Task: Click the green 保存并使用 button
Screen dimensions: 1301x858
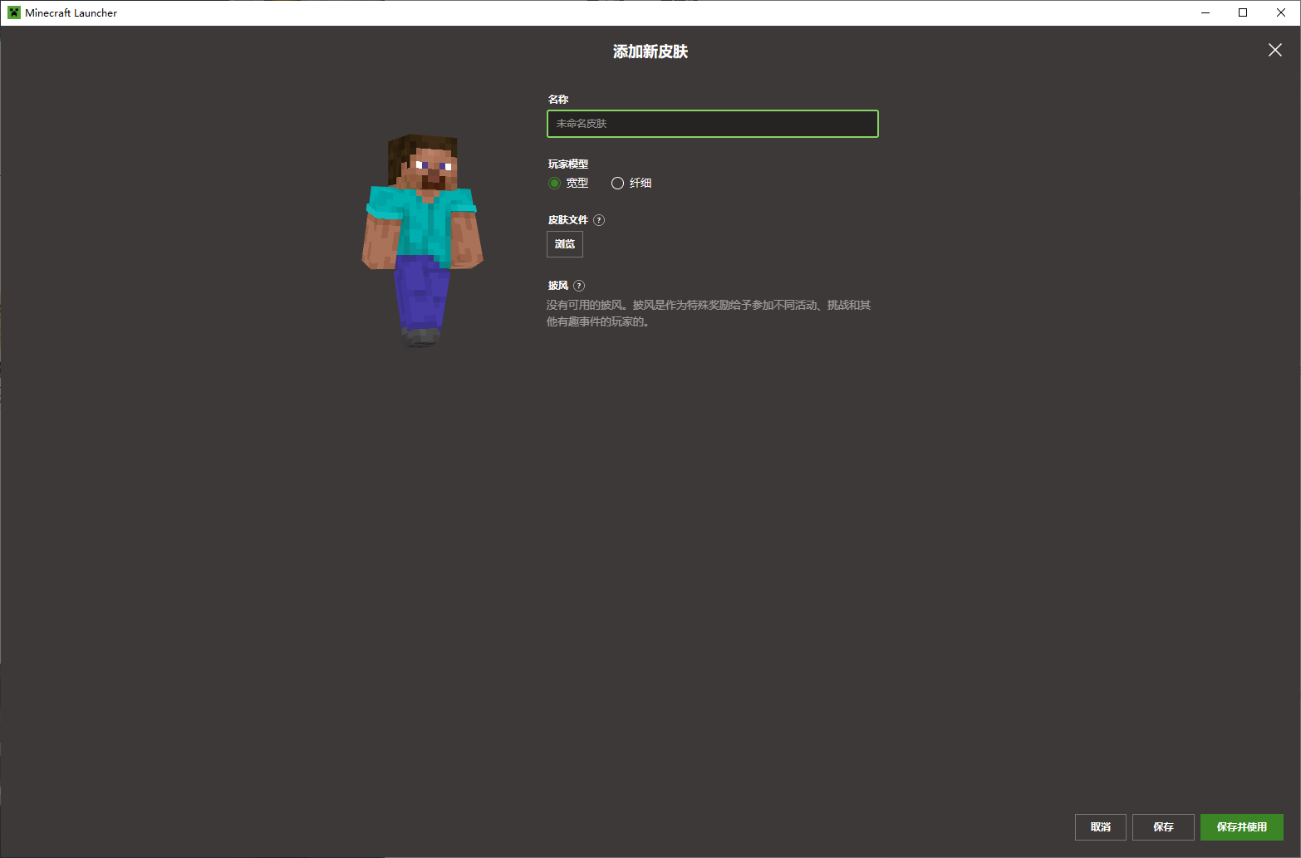Action: pyautogui.click(x=1242, y=827)
